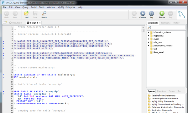
Task: Open the MySQL Enterprise menu
Action: tap(66, 7)
